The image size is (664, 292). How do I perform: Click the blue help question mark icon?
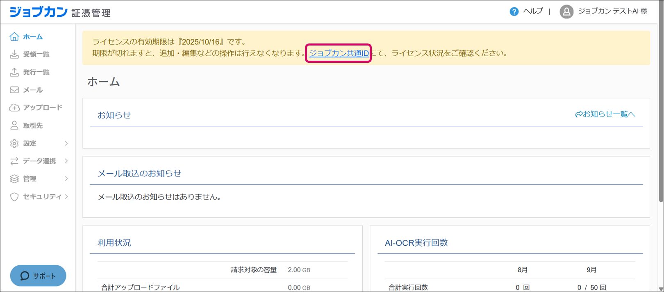(x=514, y=11)
